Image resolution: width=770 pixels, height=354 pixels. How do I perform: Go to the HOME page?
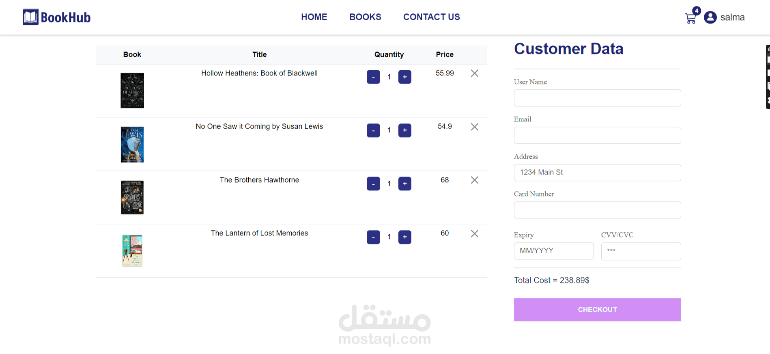click(x=314, y=17)
